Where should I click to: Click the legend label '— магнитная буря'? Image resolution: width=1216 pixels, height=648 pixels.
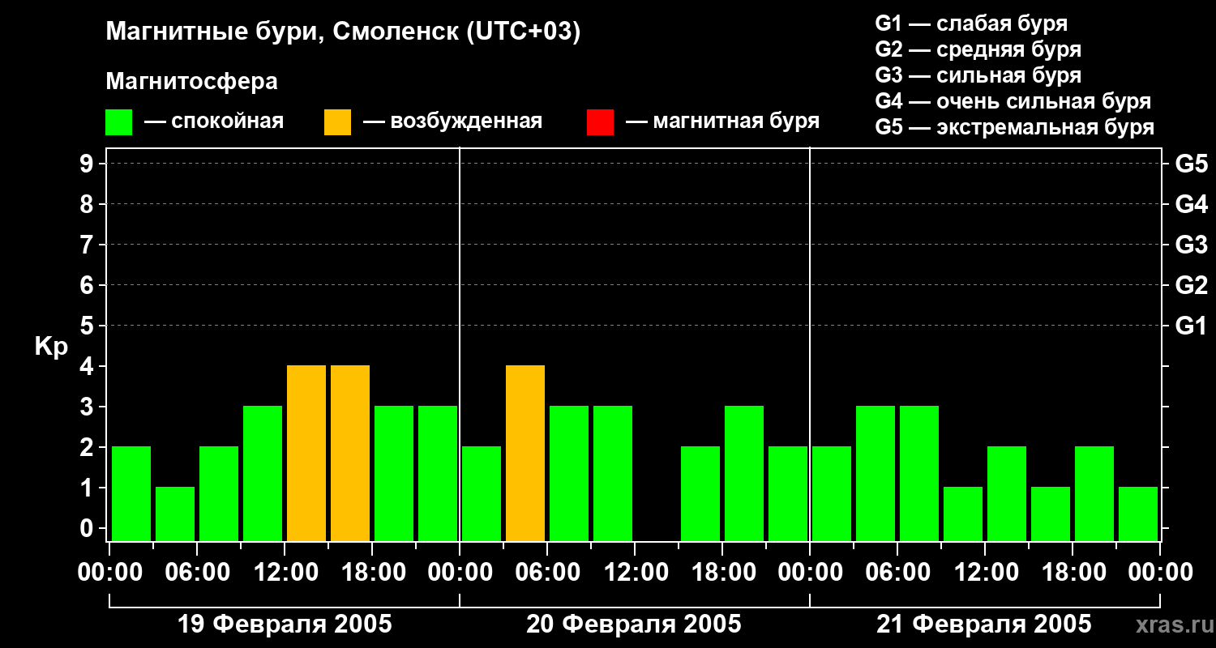click(722, 122)
